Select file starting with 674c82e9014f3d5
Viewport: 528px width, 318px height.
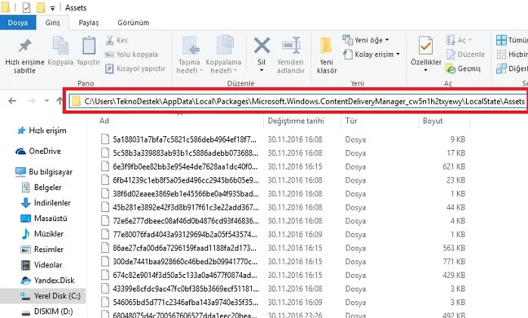coord(179,275)
